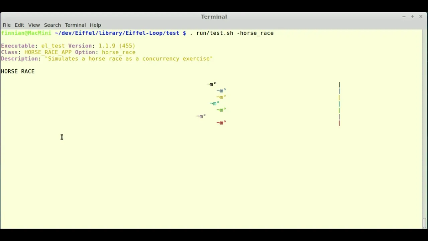Click the terminal vertical scrollbar handle
Image resolution: width=428 pixels, height=241 pixels.
tap(425, 223)
